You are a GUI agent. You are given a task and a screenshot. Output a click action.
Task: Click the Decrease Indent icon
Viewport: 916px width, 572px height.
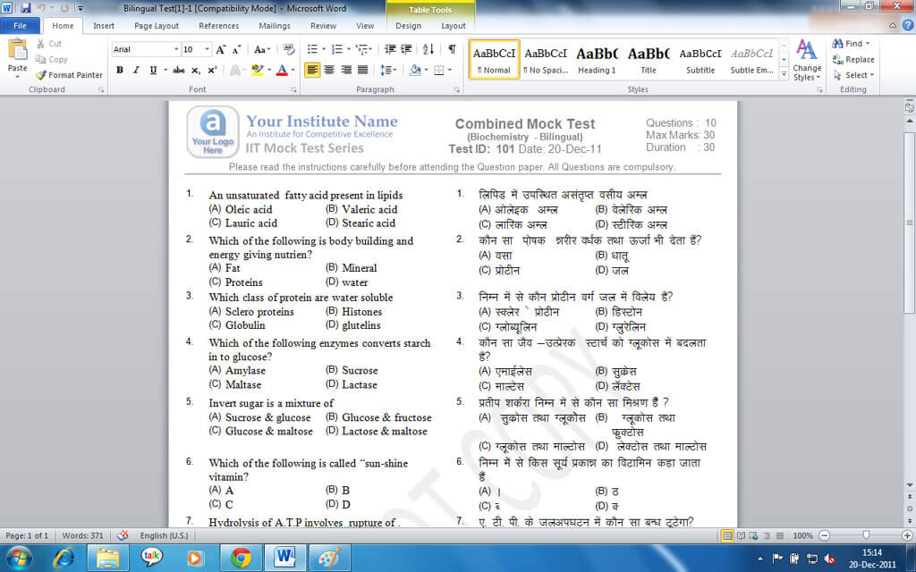pyautogui.click(x=390, y=50)
